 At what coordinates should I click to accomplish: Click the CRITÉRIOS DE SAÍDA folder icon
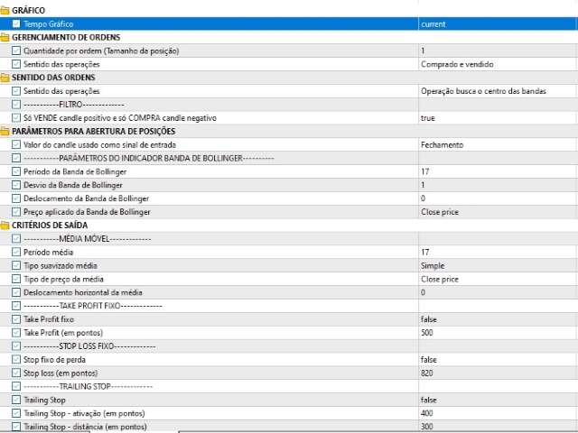[5, 225]
